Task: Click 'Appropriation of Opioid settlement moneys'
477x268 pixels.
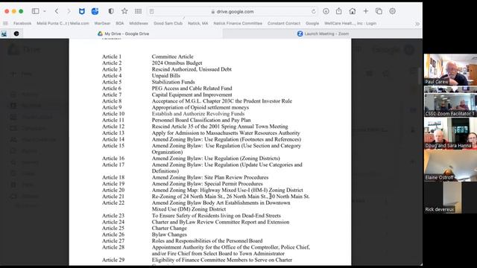Action: pyautogui.click(x=200, y=107)
